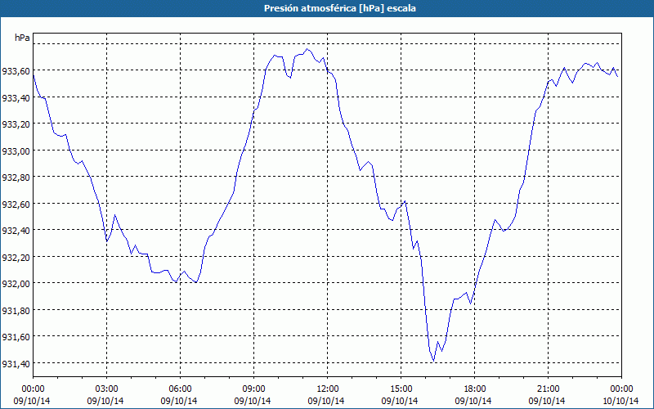The image size is (654, 409).
Task: Click the 933,00 axis label
Action: 16,151
